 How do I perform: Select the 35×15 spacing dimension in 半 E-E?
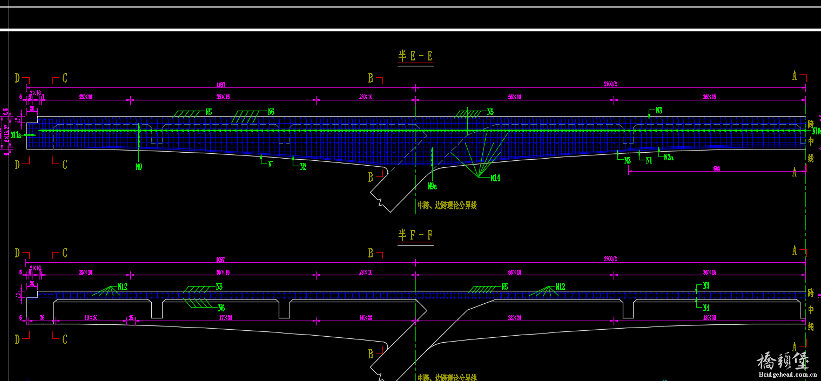click(x=223, y=97)
